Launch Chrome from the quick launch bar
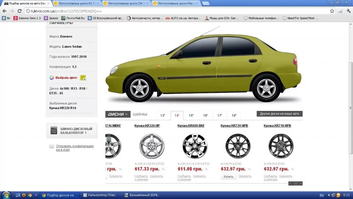Screen dimensions: 353x199 pos(30,195)
